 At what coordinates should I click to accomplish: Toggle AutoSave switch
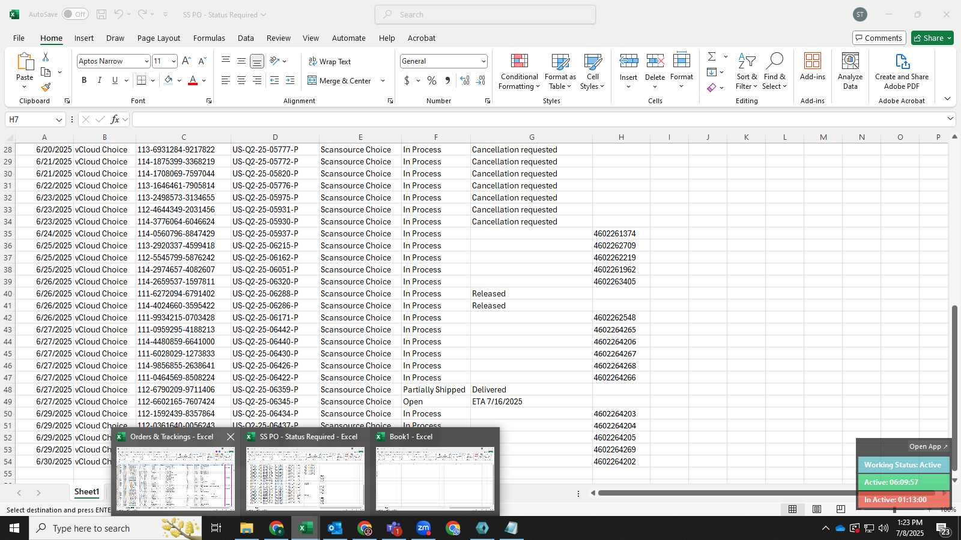[75, 14]
